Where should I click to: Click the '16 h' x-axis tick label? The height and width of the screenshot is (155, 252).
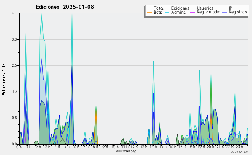(x=173, y=147)
